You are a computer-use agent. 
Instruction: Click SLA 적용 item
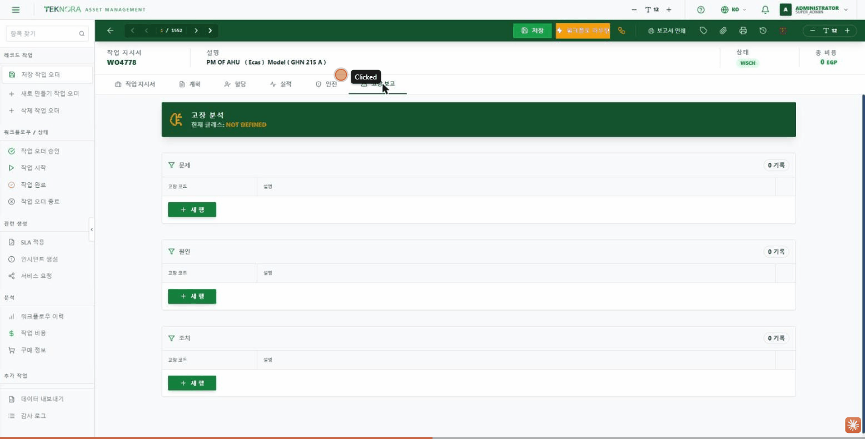point(47,242)
